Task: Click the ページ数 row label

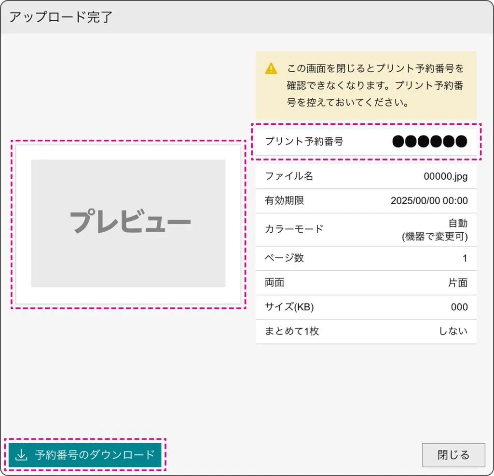Action: (x=285, y=258)
